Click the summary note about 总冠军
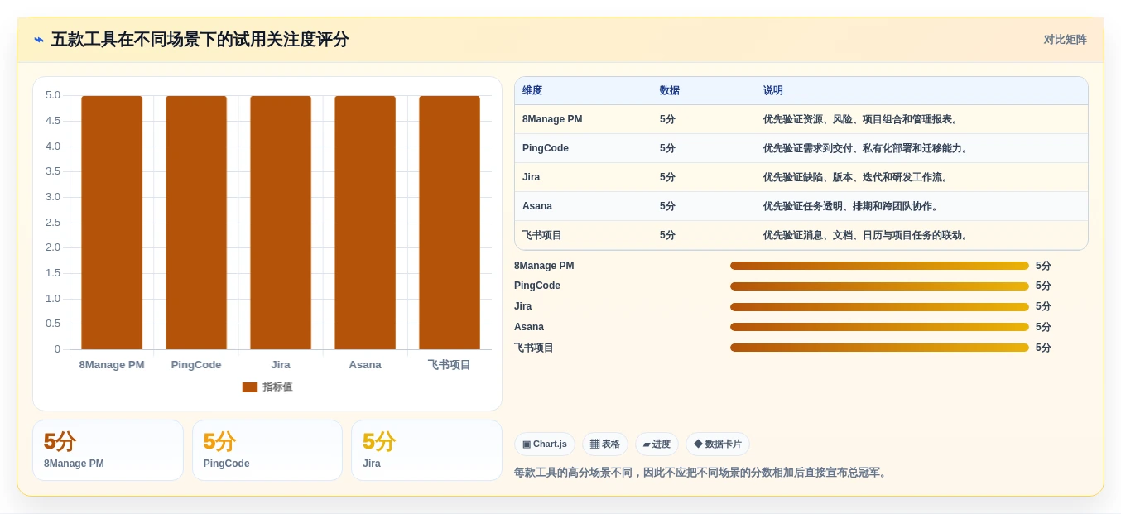1121x514 pixels. tap(702, 473)
